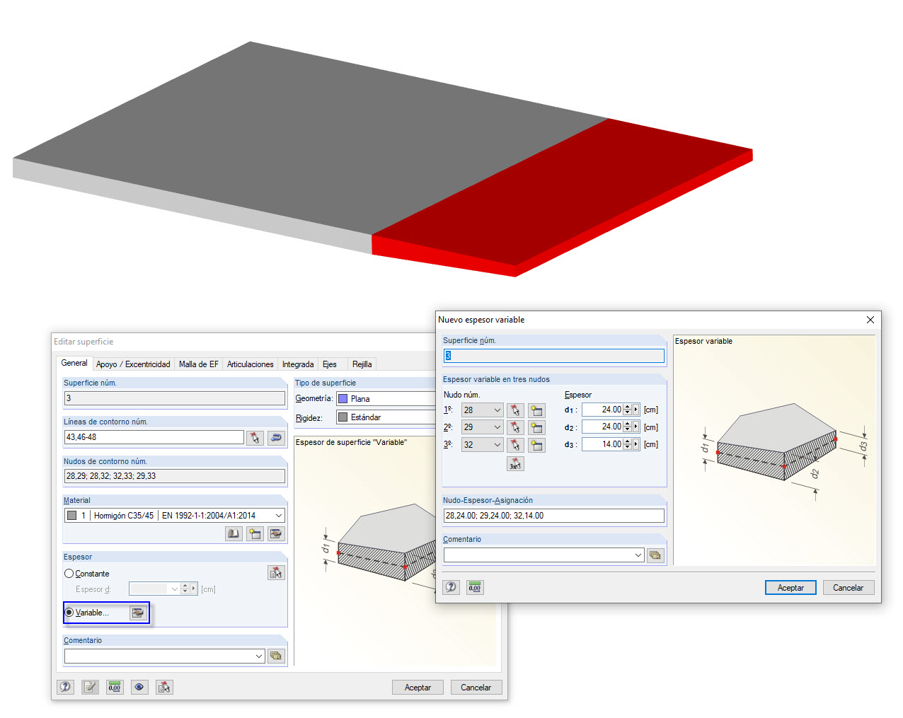Click the eye view icon in Editar superficie footer
Viewport: 903px width, 718px height.
point(139,687)
